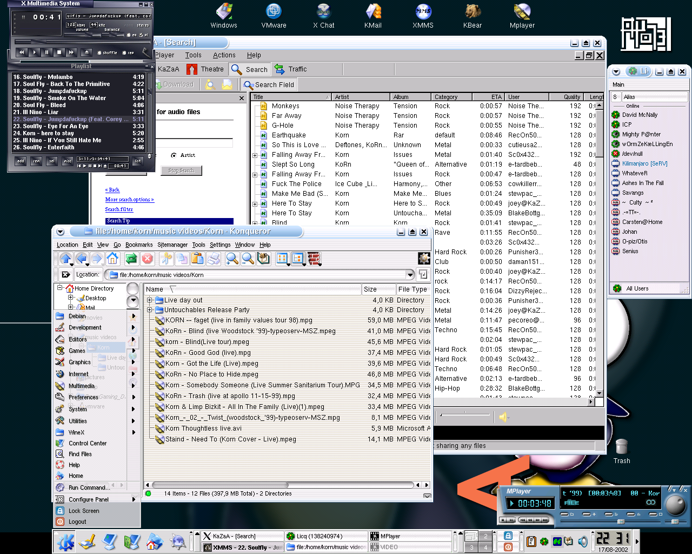Select the Artist radio button in KaZaA
The width and height of the screenshot is (692, 554).
174,155
